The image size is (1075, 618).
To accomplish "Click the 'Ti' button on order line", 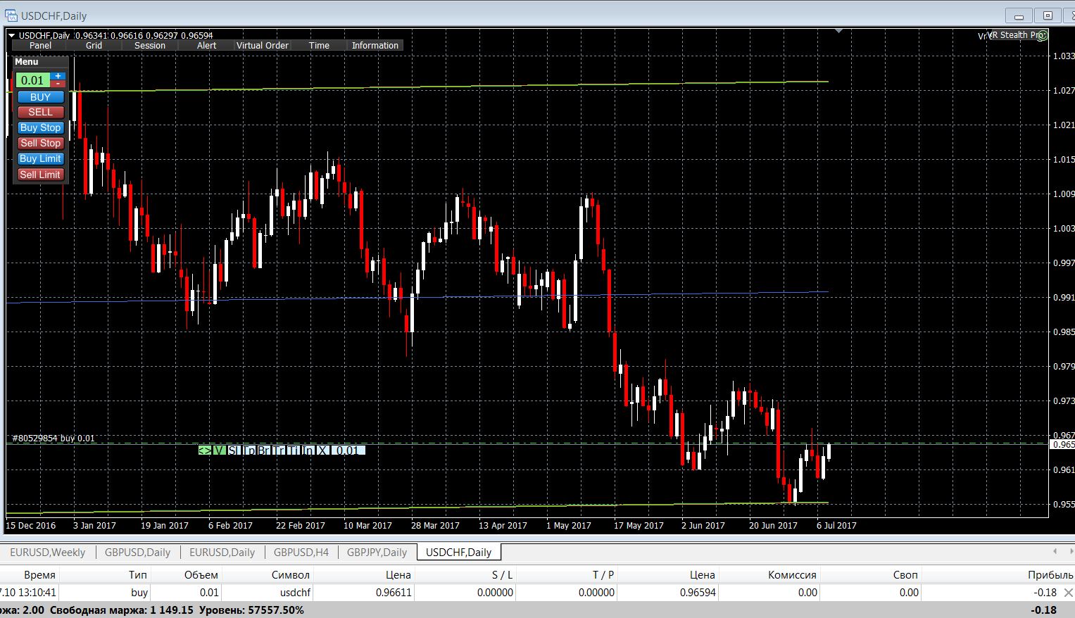I will [x=293, y=450].
